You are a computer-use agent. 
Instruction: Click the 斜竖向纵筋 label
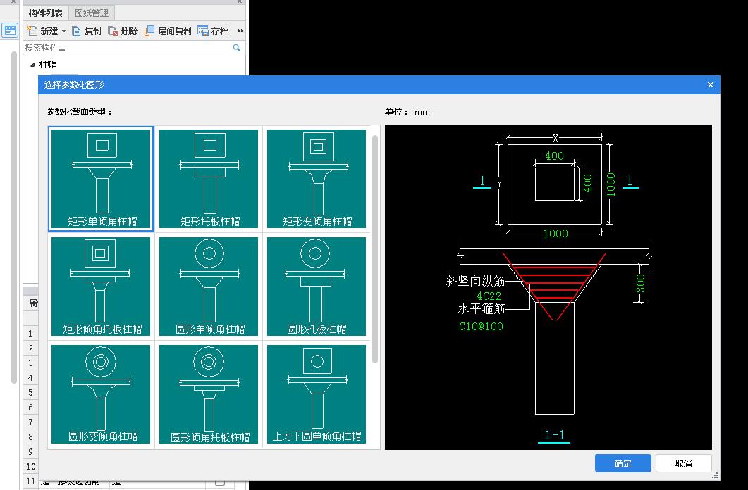click(x=475, y=281)
